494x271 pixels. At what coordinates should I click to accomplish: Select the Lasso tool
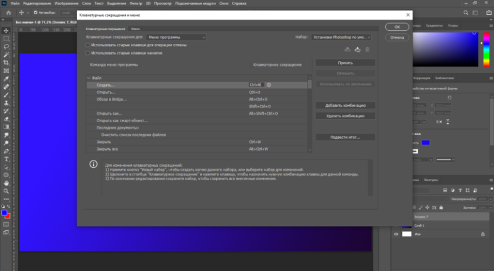[6, 46]
